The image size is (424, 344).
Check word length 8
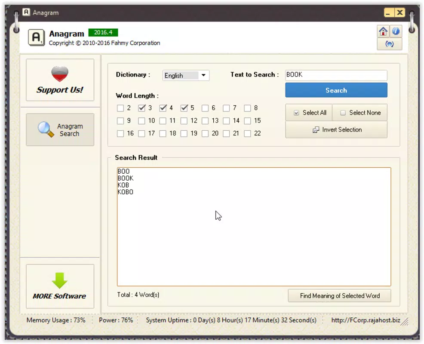pos(247,108)
